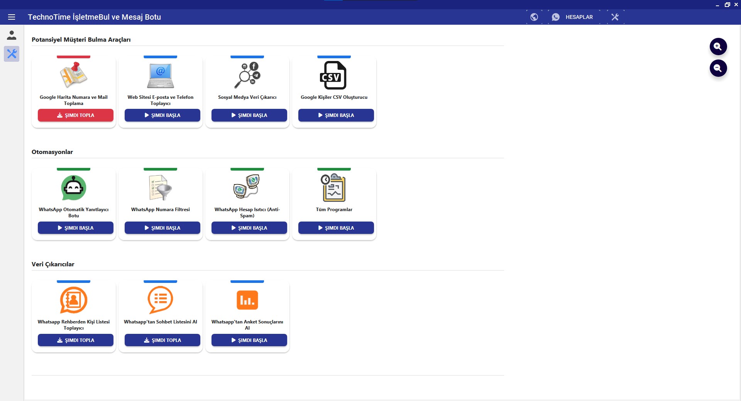Click 'Web Sitesi E-posta ve Telefon Toplayıcı' title
Screen dimensions: 741x401
160,100
